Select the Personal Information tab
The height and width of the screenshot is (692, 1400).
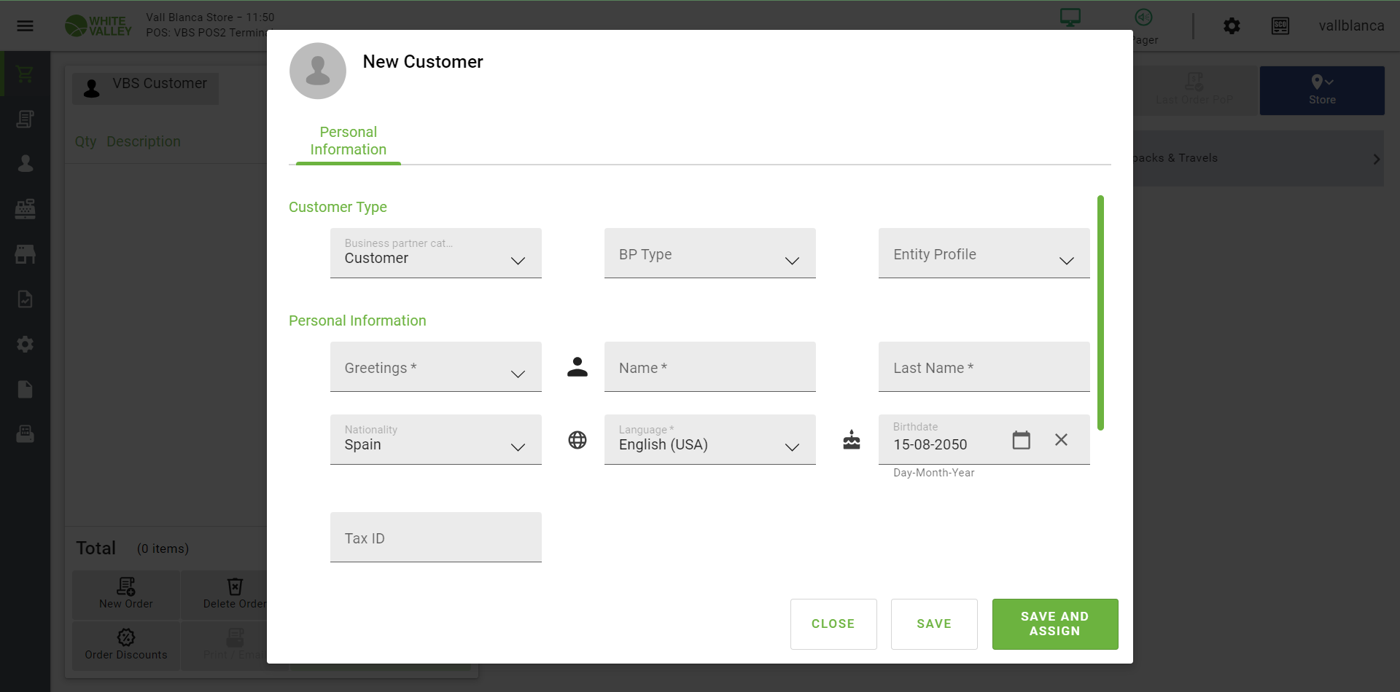349,141
